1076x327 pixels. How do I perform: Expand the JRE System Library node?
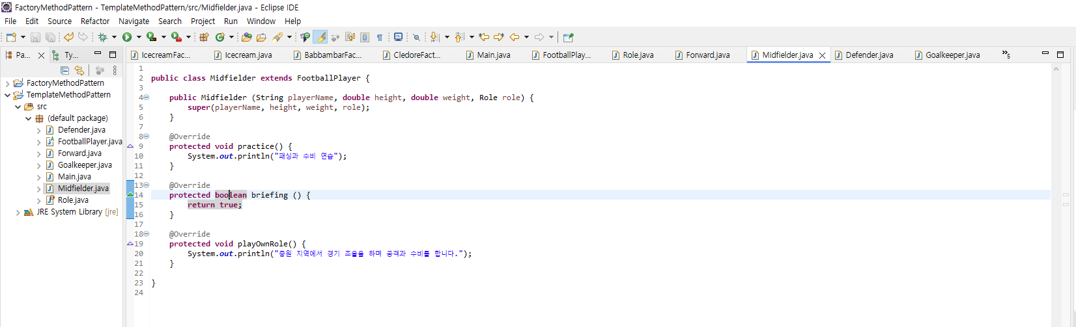18,212
